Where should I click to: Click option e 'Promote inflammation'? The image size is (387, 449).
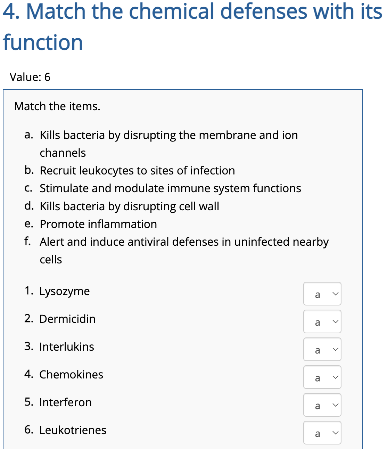tap(98, 224)
